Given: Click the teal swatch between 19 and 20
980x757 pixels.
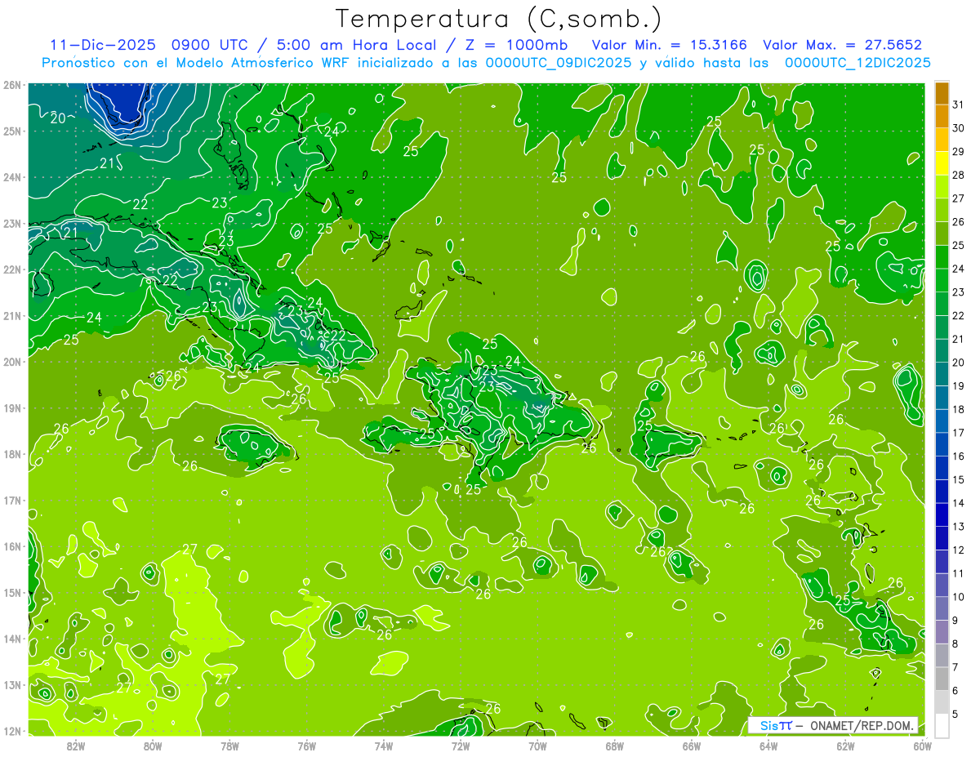Looking at the screenshot, I should click(942, 375).
